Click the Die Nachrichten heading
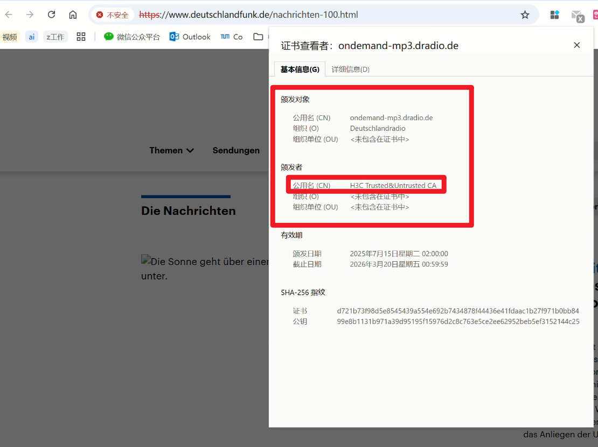This screenshot has width=598, height=447. [x=189, y=211]
